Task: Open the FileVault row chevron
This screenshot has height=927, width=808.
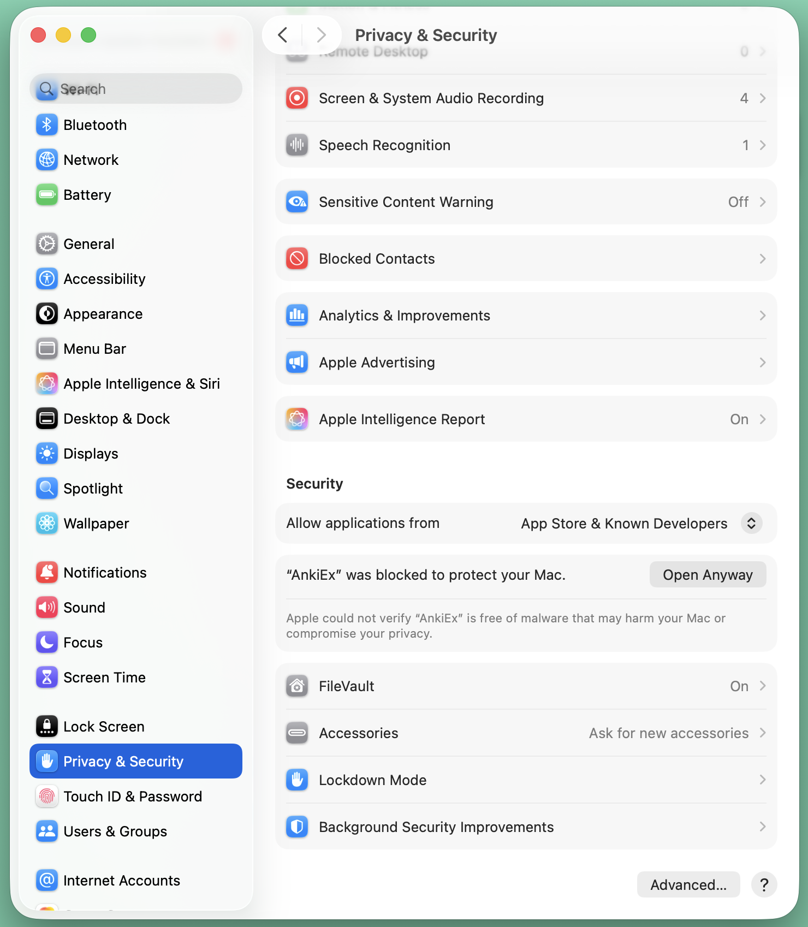Action: (763, 686)
